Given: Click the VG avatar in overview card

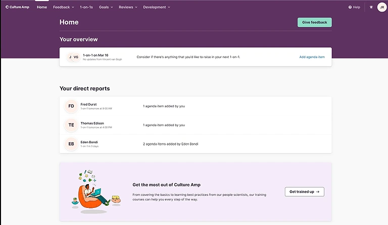Looking at the screenshot, I should pos(76,57).
